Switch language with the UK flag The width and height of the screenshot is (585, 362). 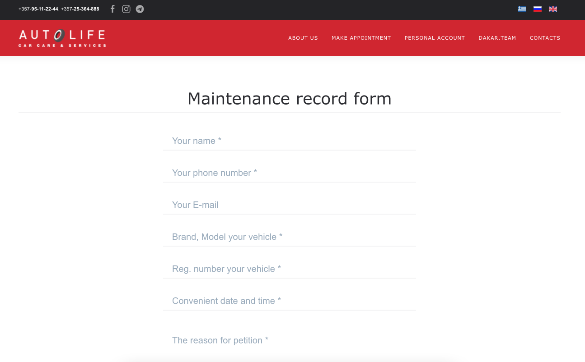(x=553, y=9)
